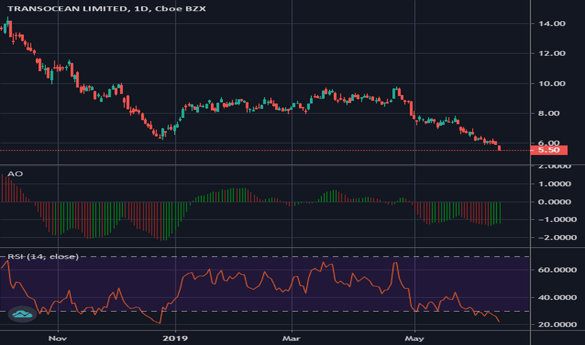
Task: Click the Nov date axis label
Action: coord(58,338)
